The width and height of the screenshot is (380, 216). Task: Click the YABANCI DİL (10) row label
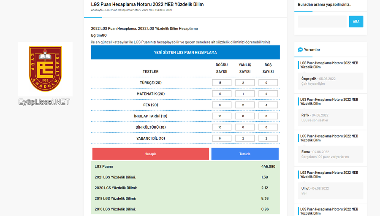151,138
